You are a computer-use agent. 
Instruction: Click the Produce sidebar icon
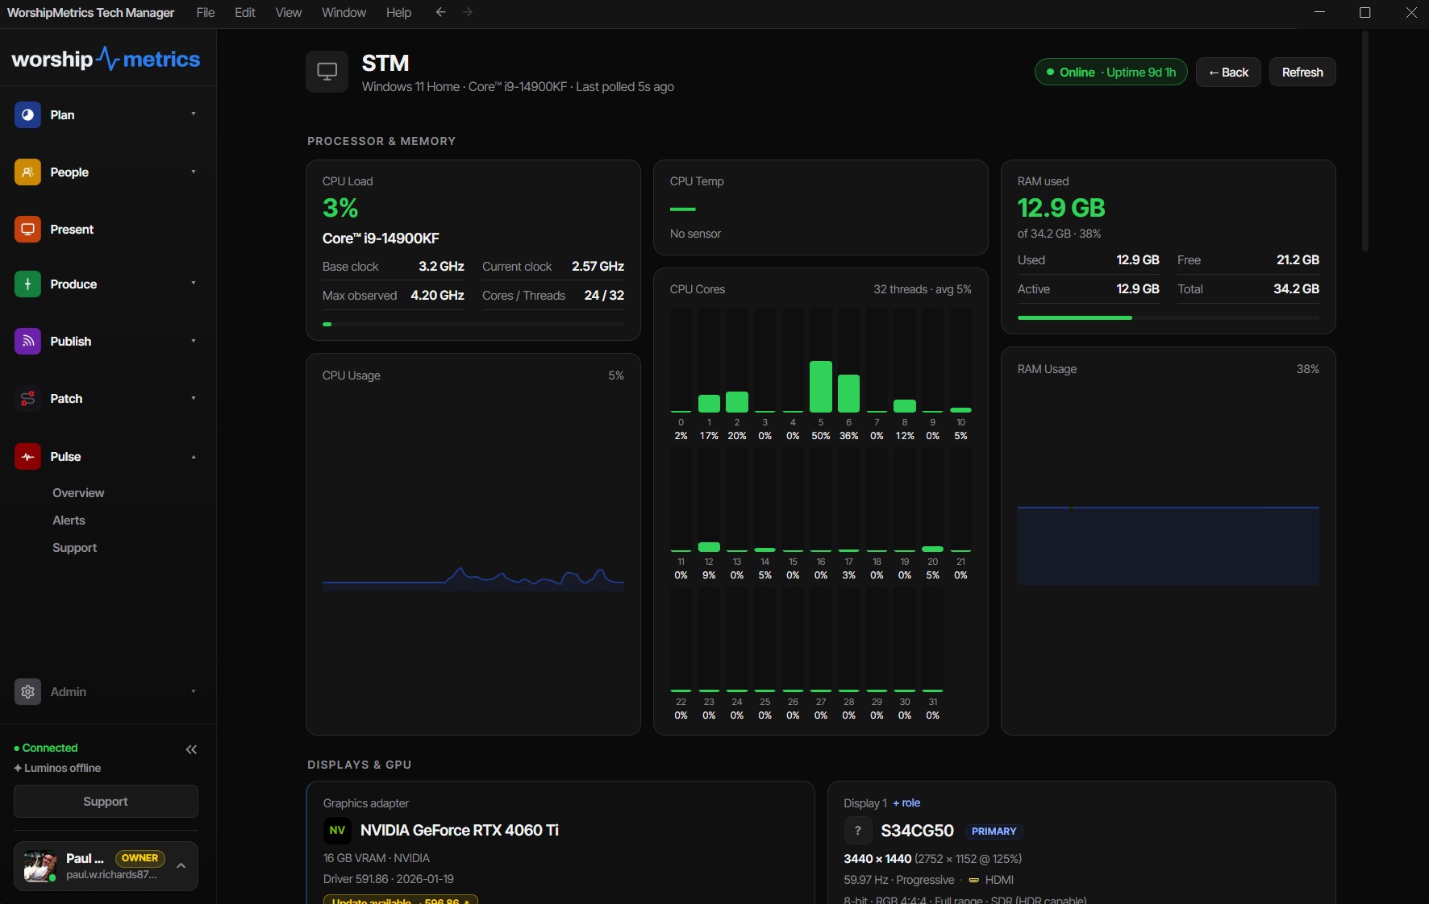click(27, 284)
